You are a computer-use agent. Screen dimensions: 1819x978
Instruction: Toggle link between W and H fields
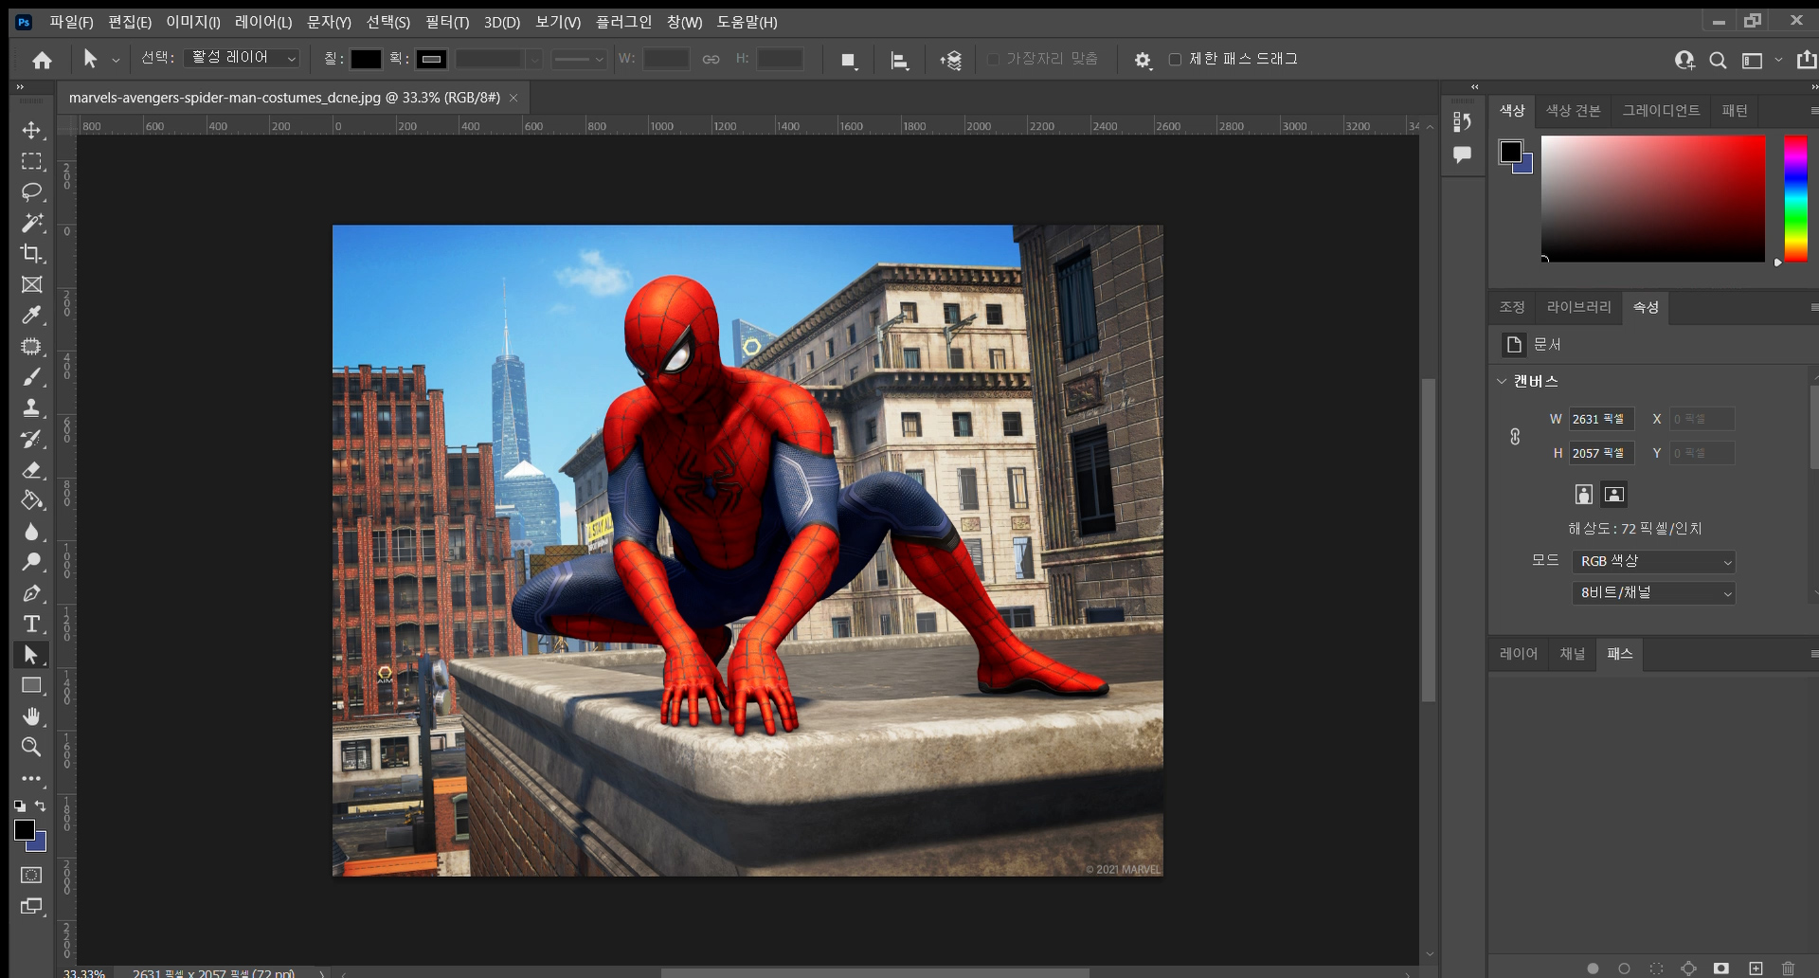click(x=711, y=59)
